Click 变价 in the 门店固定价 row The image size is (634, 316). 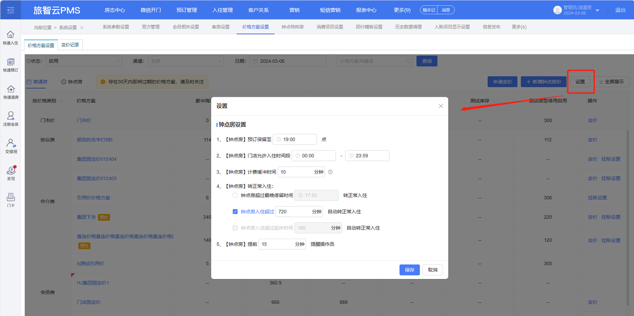pyautogui.click(x=592, y=302)
